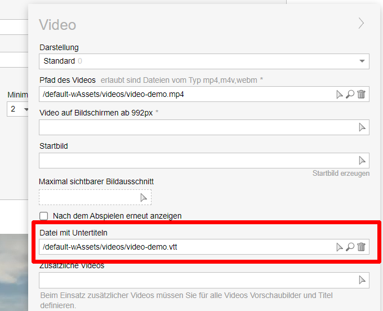Click the 'Nach dem Abspielen erneut anzeigen' label text
Image resolution: width=383 pixels, height=311 pixels.
pos(117,216)
